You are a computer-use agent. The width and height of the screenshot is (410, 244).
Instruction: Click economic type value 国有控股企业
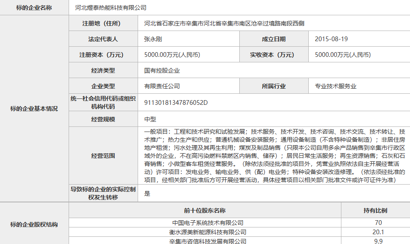(162, 70)
